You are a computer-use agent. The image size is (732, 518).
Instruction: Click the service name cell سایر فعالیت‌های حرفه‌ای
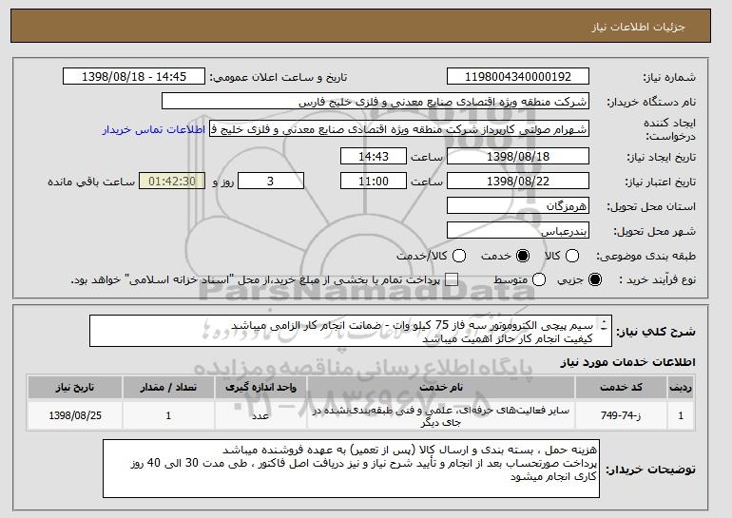pyautogui.click(x=441, y=415)
